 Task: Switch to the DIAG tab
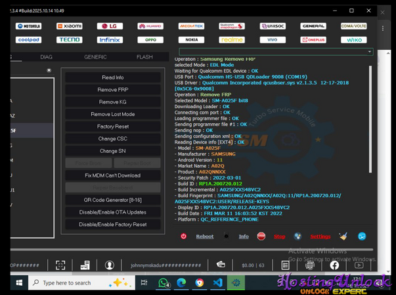(46, 57)
